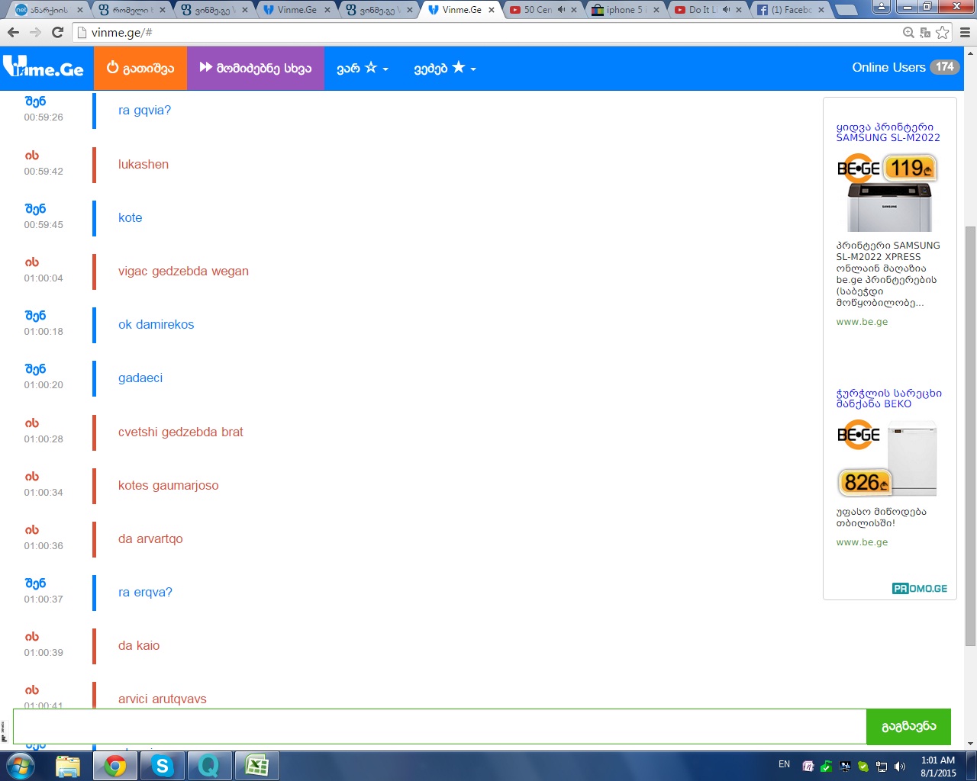Click the BEKO dishwasher ad image
The width and height of the screenshot is (977, 781).
tap(888, 458)
